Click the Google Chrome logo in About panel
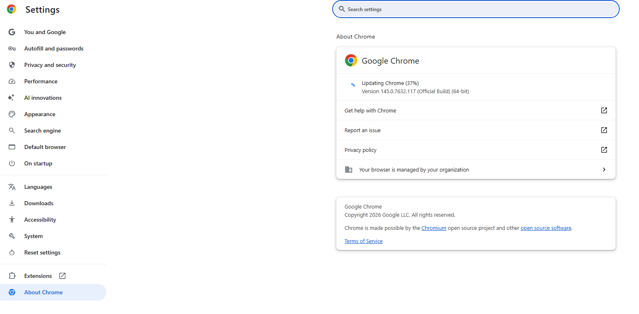Image resolution: width=639 pixels, height=314 pixels. coord(351,60)
